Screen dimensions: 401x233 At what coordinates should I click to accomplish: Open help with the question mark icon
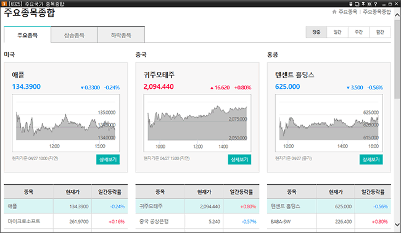pyautogui.click(x=376, y=4)
